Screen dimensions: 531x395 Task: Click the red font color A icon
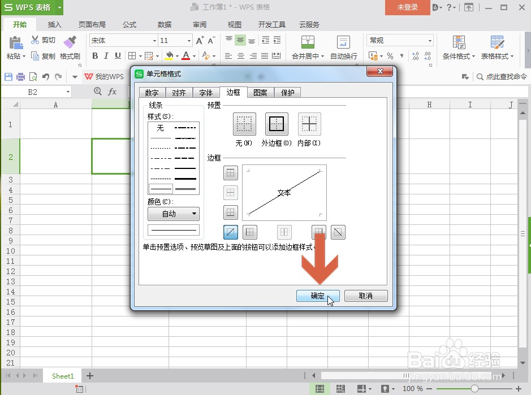pos(185,56)
